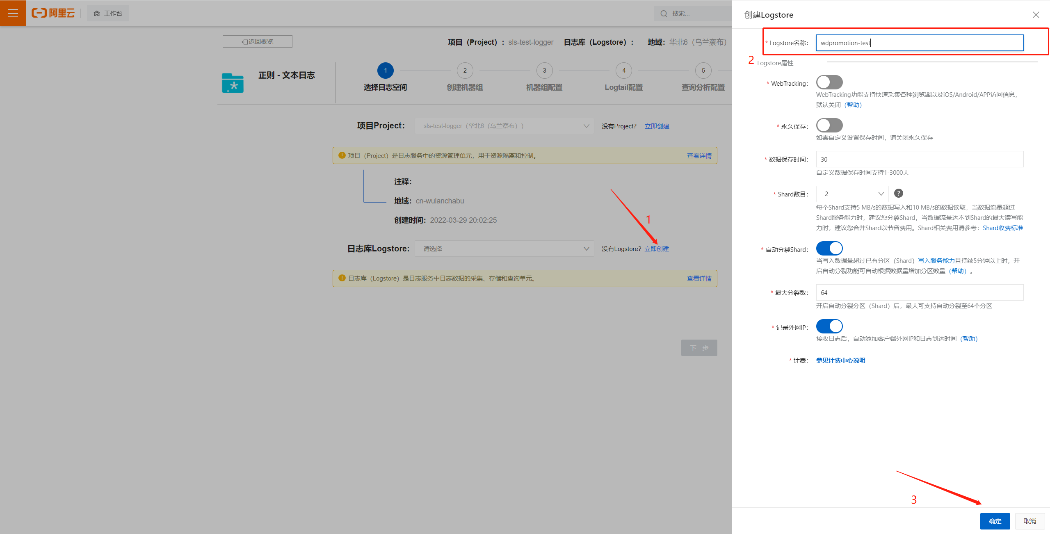Turn off the record public IP switch

[829, 326]
